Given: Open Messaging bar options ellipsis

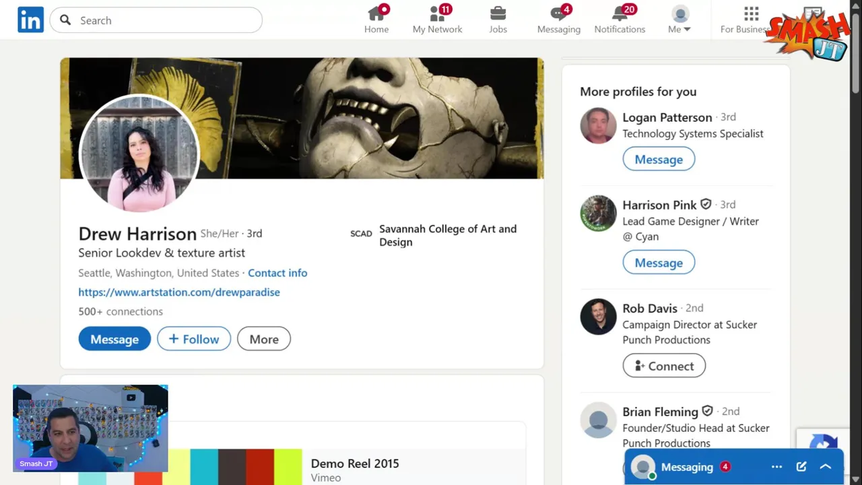Looking at the screenshot, I should pos(776,467).
